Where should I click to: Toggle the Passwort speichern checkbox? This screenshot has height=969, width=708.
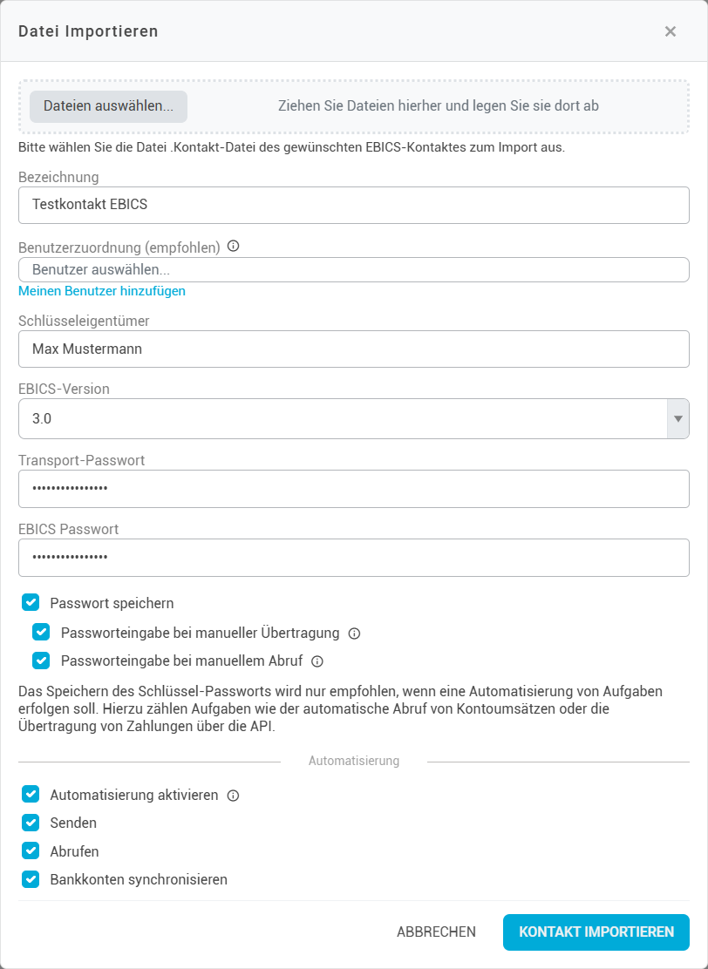(31, 602)
